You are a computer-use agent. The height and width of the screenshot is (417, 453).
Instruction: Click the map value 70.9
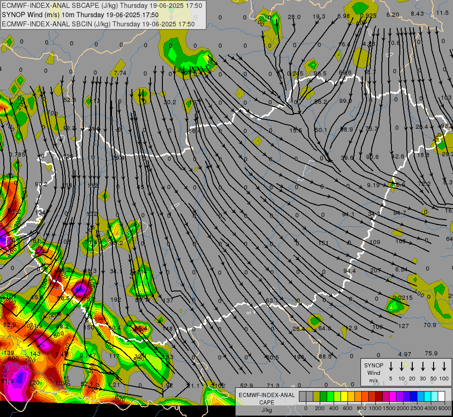click(x=429, y=325)
